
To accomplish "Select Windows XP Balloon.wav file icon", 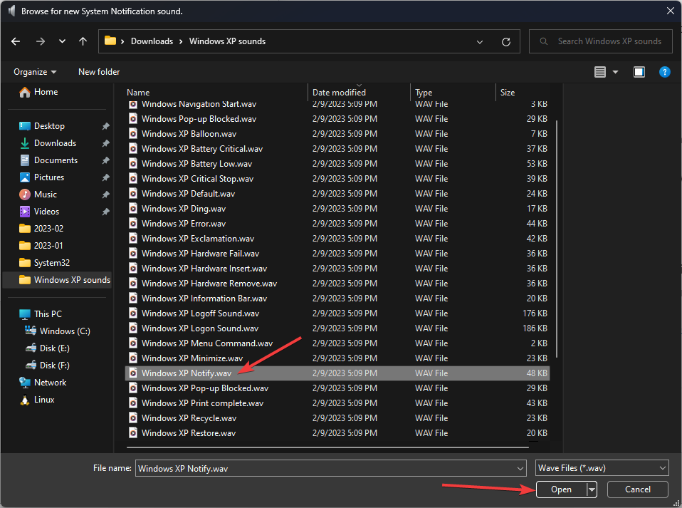I will [133, 134].
